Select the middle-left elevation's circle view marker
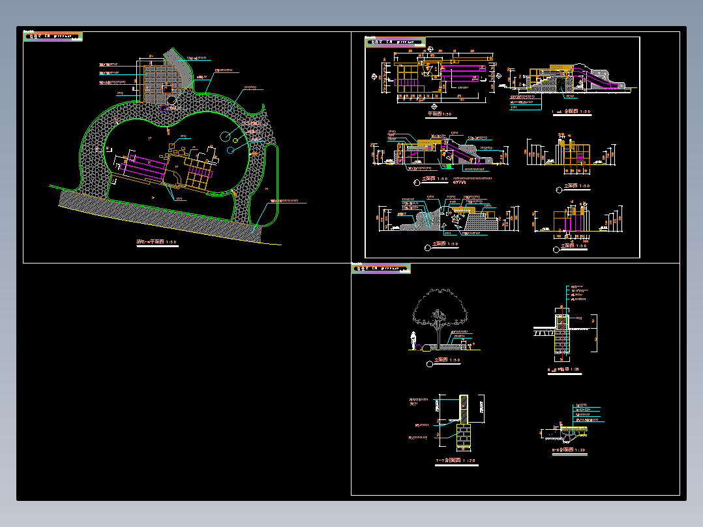The height and width of the screenshot is (527, 703). tap(417, 183)
